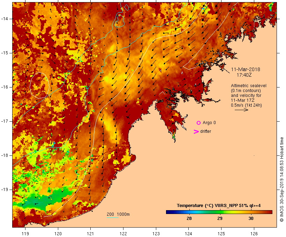The image size is (286, 237).
Task: Click latitude label -19
Action: [x=5, y=190]
